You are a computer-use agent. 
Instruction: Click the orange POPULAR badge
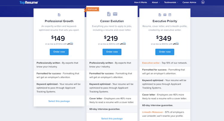click(92, 10)
